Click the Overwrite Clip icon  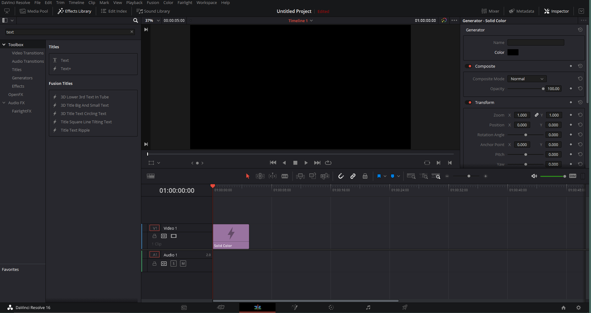click(x=313, y=176)
